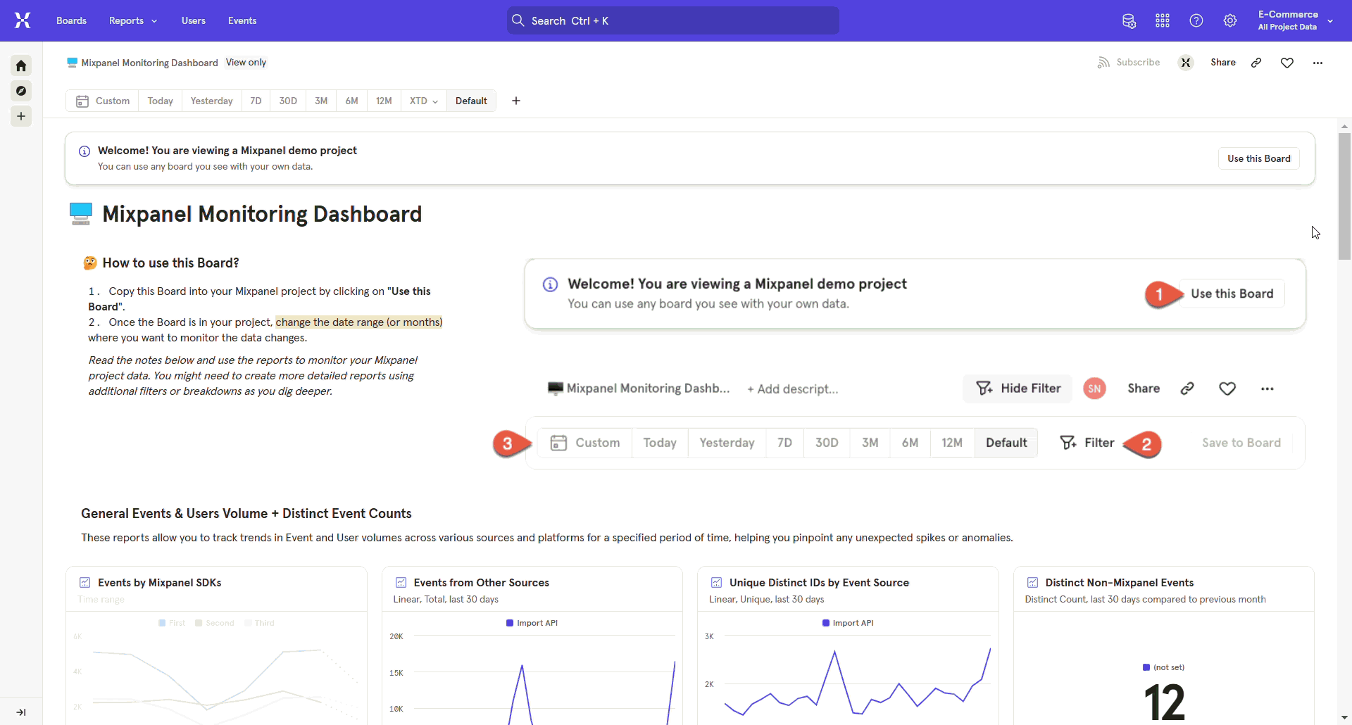
Task: Click the Share button
Action: click(1222, 63)
